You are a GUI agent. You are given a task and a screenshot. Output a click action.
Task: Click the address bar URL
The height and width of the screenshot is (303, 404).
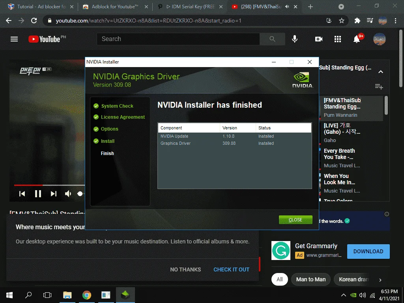click(x=148, y=21)
